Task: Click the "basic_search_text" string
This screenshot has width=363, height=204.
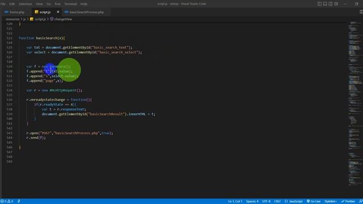Action: 110,48
